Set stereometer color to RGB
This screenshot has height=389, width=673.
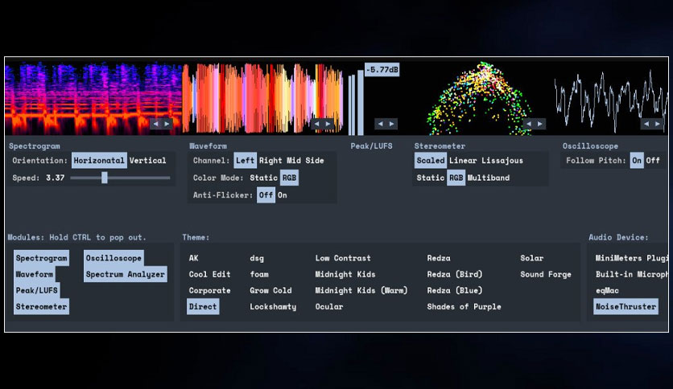pyautogui.click(x=456, y=178)
